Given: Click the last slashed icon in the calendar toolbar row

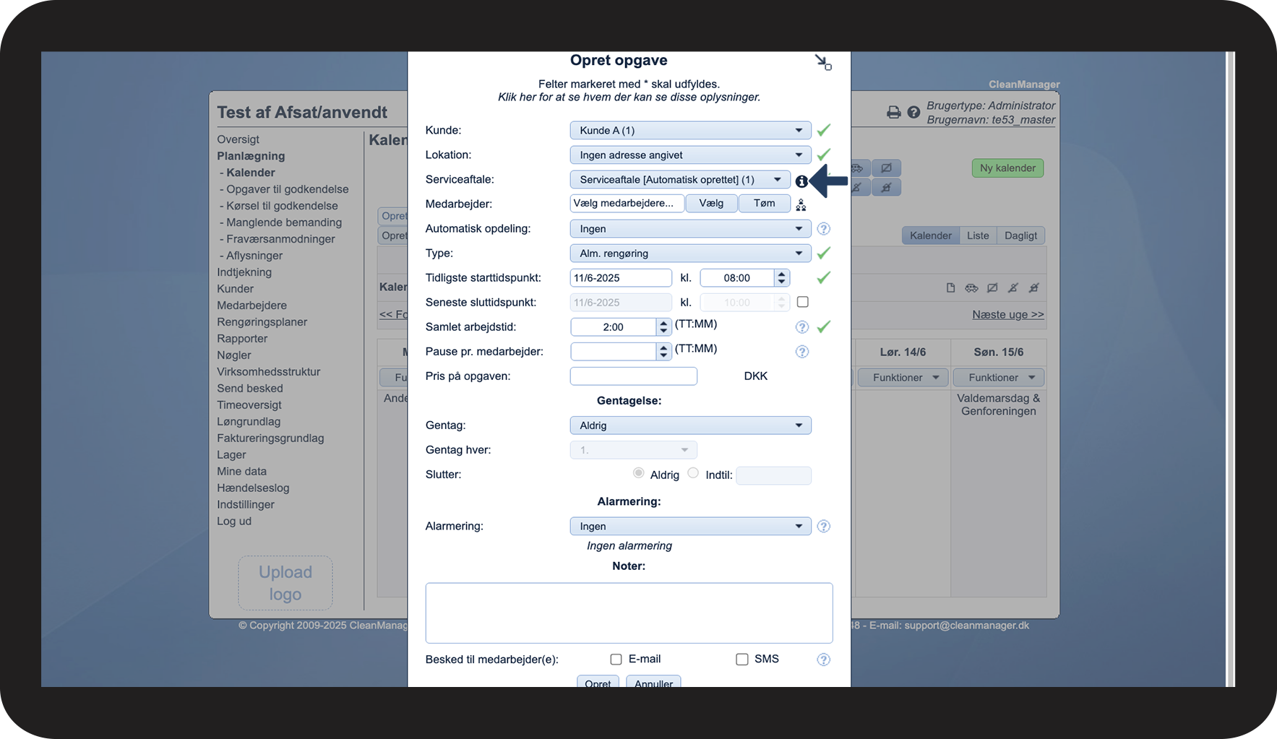Looking at the screenshot, I should click(1034, 288).
